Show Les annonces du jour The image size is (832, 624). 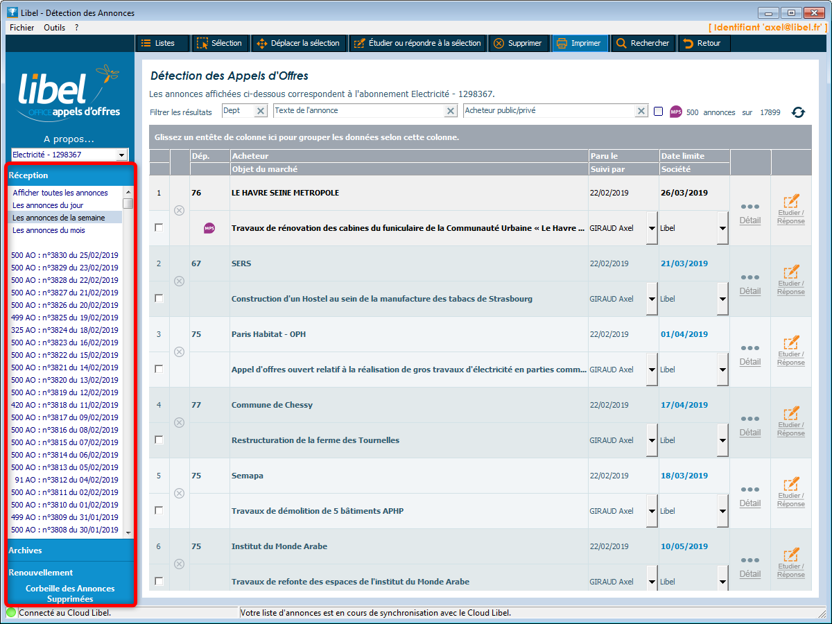[48, 205]
